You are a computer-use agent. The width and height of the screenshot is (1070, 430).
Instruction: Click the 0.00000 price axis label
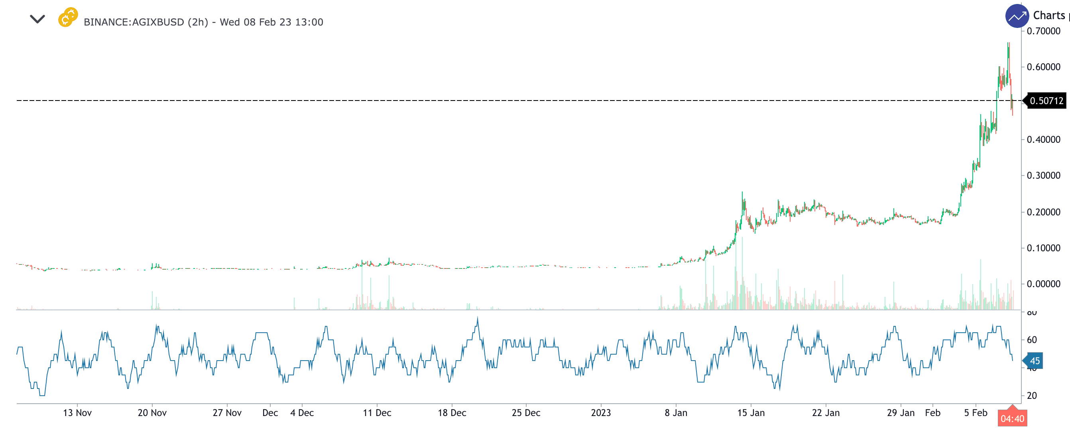(1043, 284)
